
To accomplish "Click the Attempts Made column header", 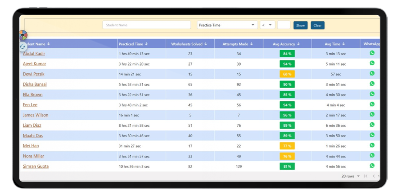I will point(235,44).
